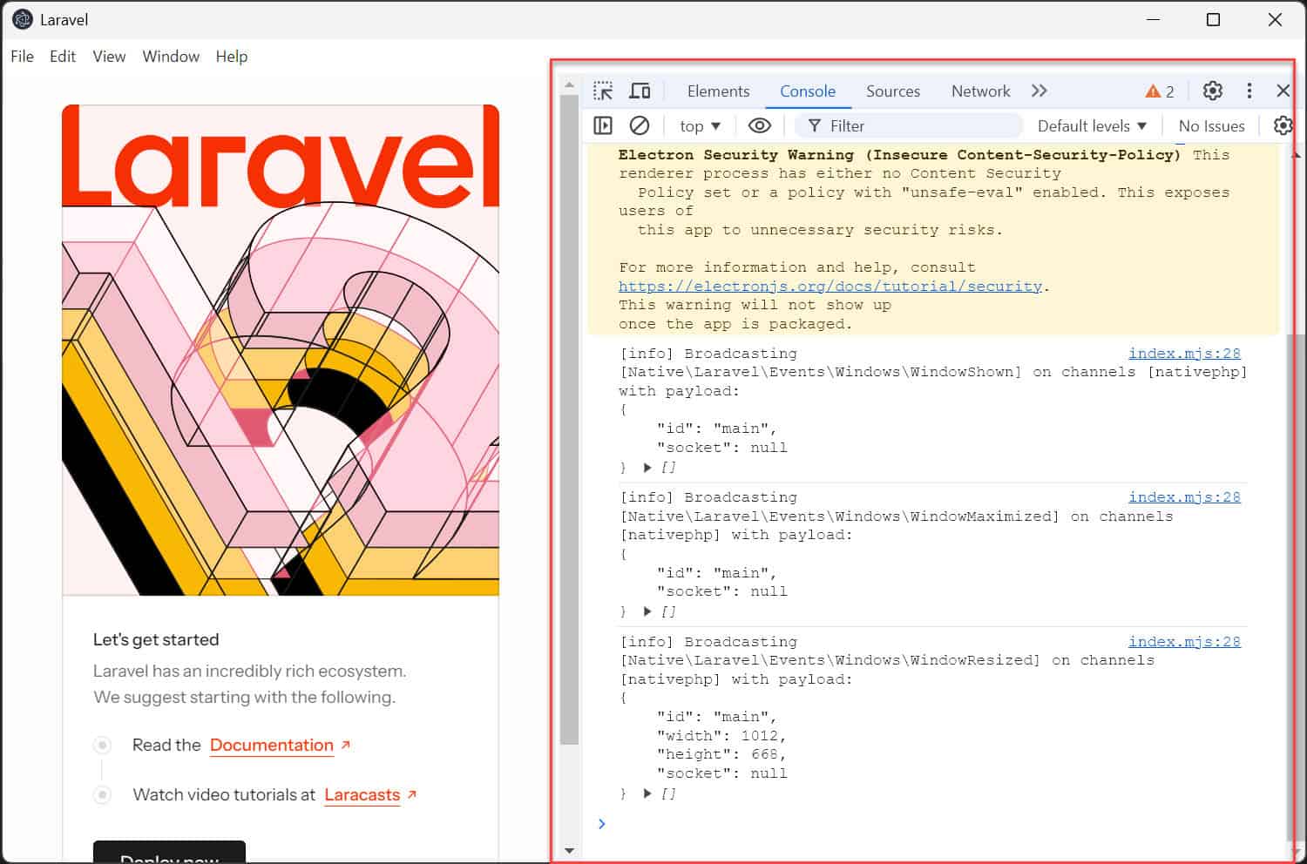Open the View menu
1307x864 pixels.
click(x=109, y=57)
